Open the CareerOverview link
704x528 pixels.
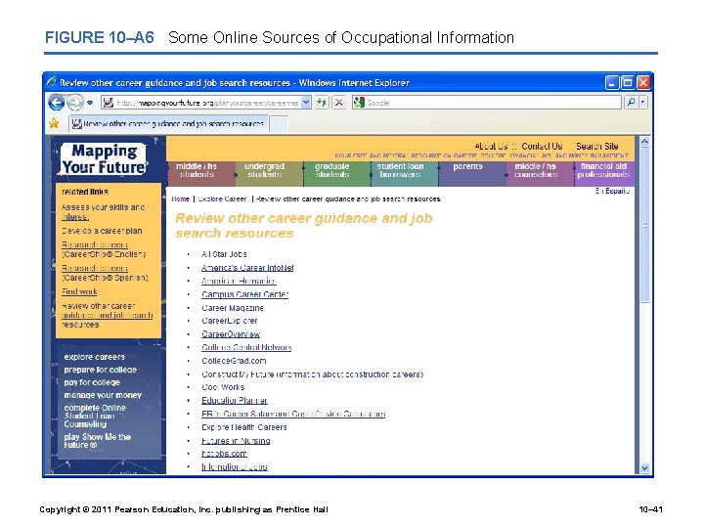click(231, 334)
